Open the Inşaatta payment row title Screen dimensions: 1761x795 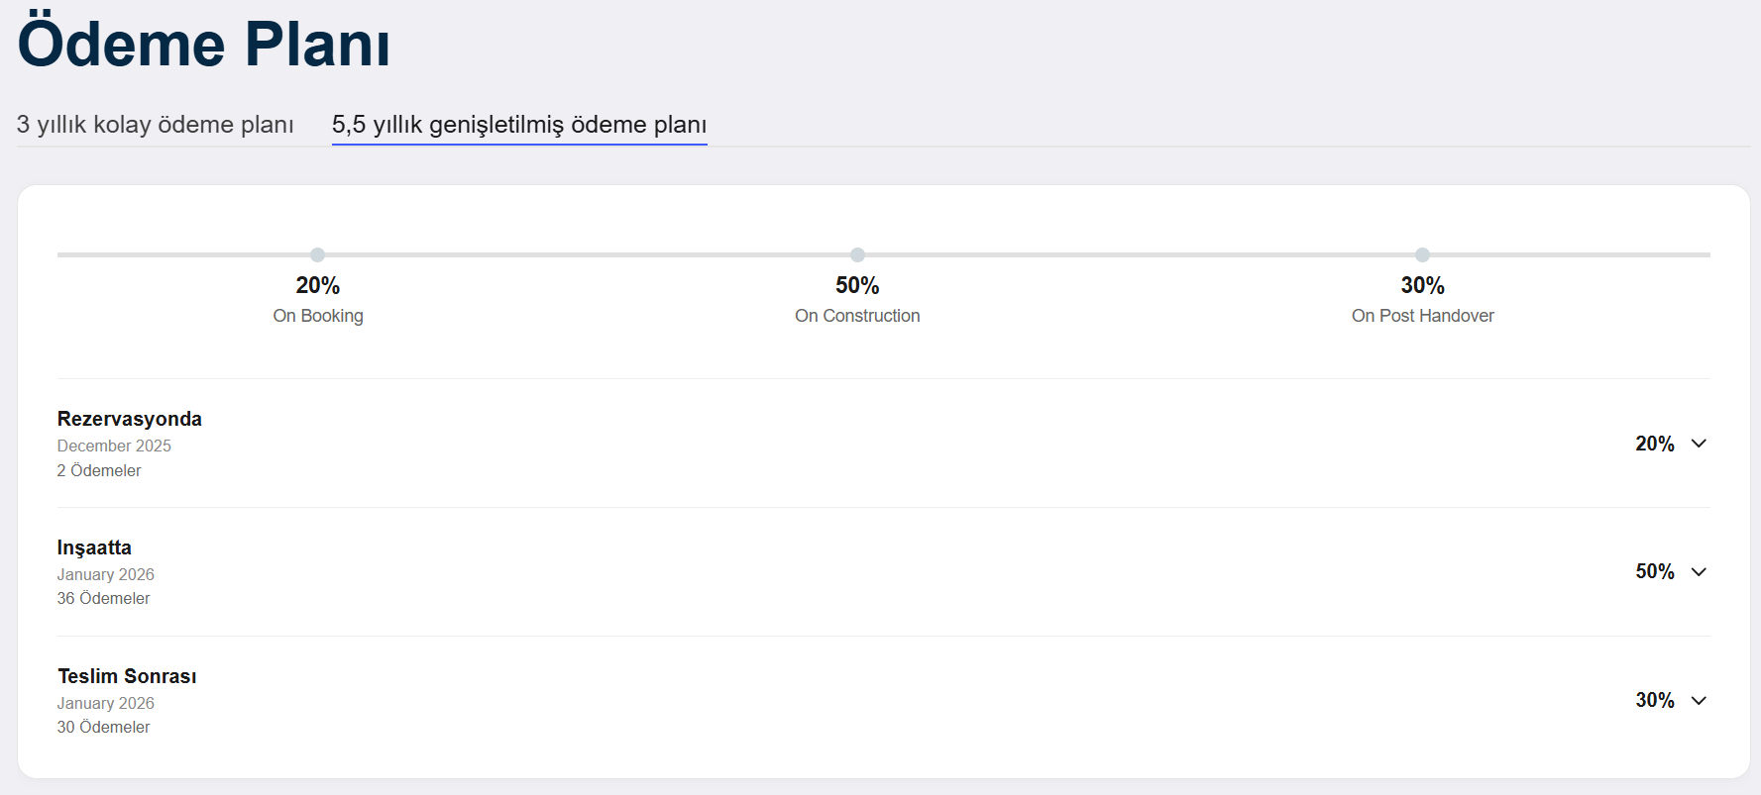[x=94, y=547]
